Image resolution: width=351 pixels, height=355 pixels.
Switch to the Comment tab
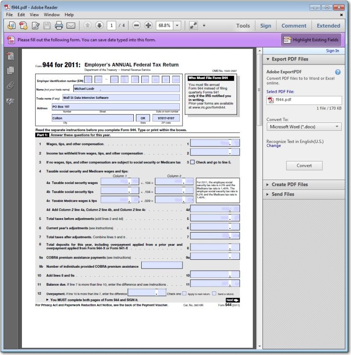[x=294, y=25]
